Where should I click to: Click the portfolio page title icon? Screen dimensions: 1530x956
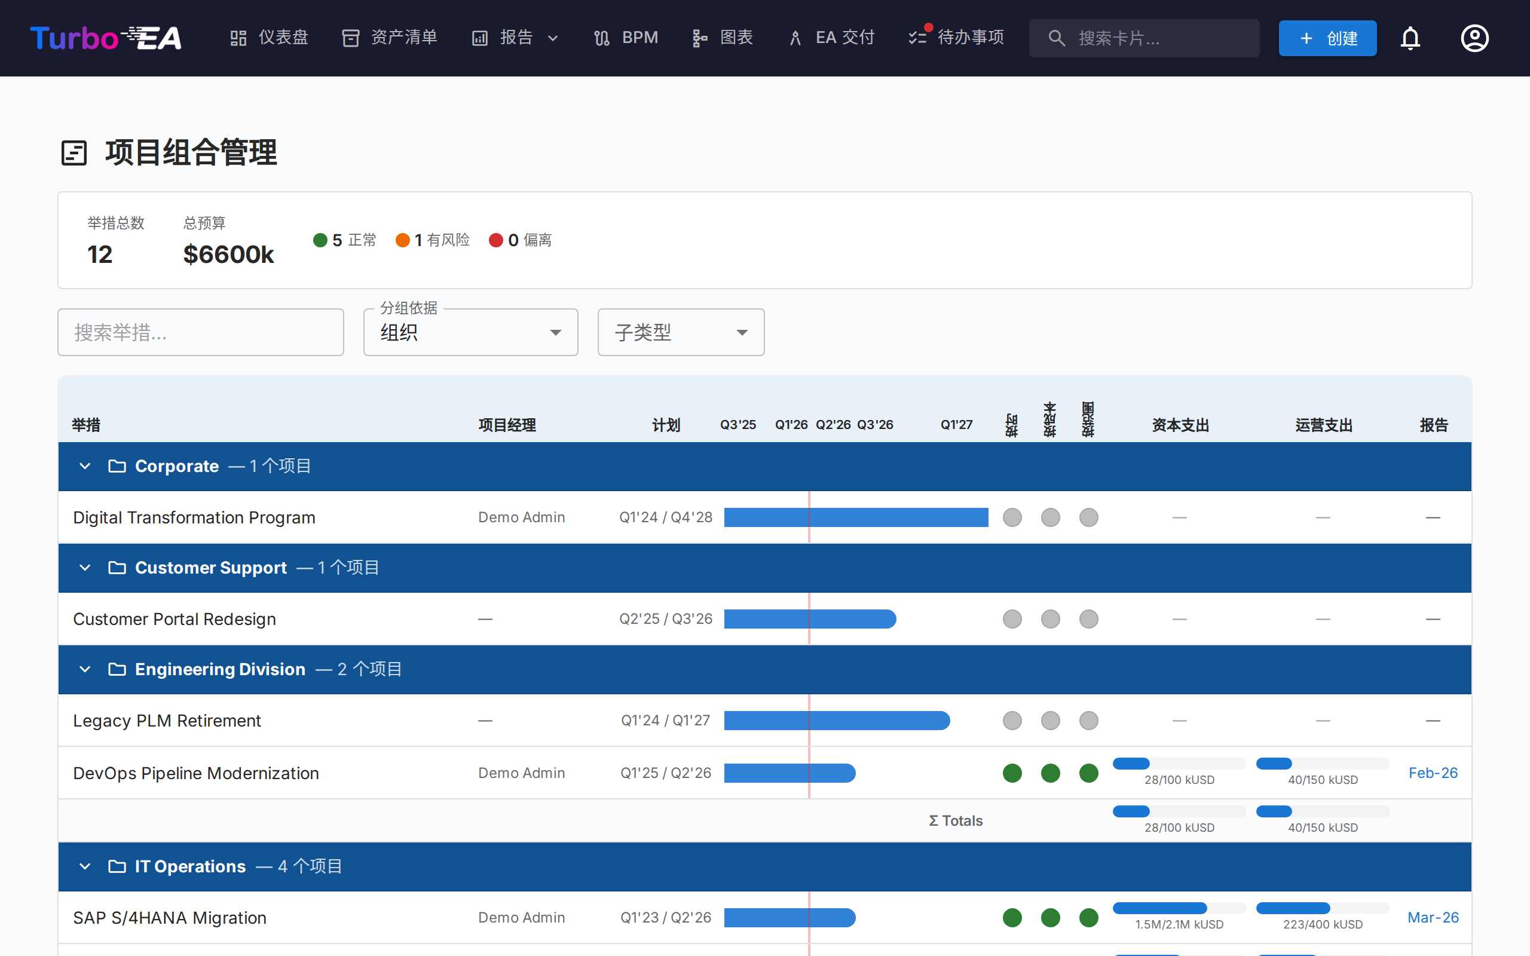click(74, 153)
